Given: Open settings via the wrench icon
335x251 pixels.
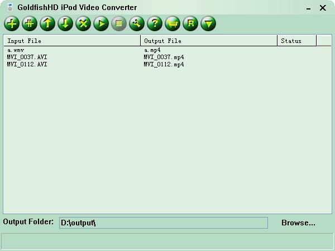Looking at the screenshot, I should [137, 23].
